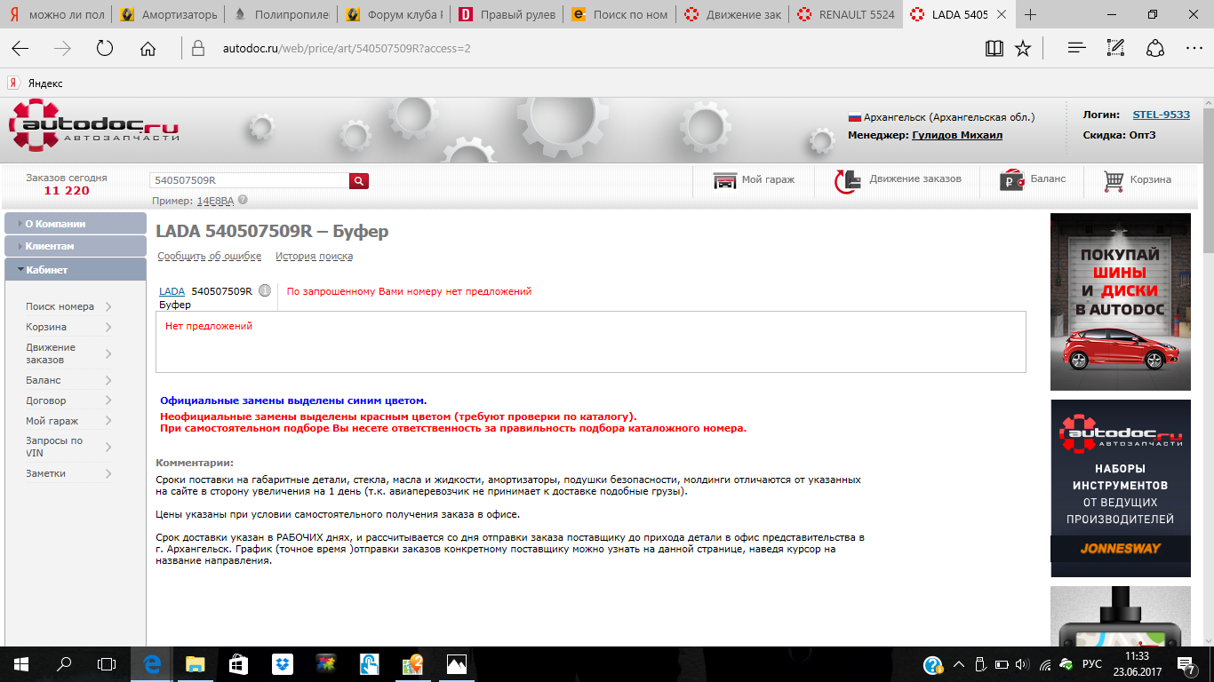1214x682 pixels.
Task: Click the red search magnifier button
Action: (358, 180)
